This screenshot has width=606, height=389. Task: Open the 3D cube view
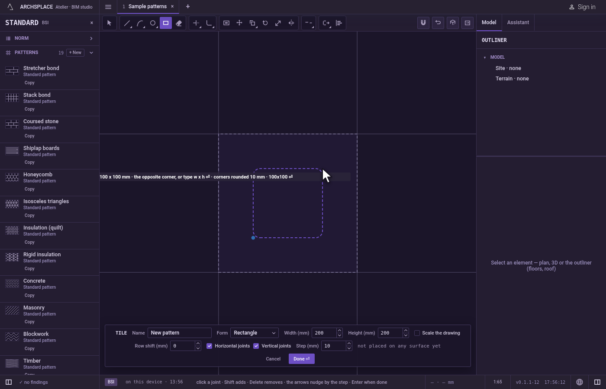click(x=453, y=23)
